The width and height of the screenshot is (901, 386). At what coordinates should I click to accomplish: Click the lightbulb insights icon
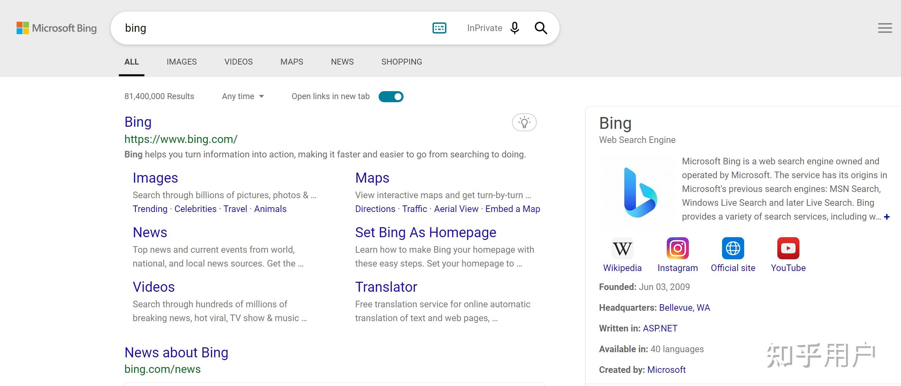524,122
